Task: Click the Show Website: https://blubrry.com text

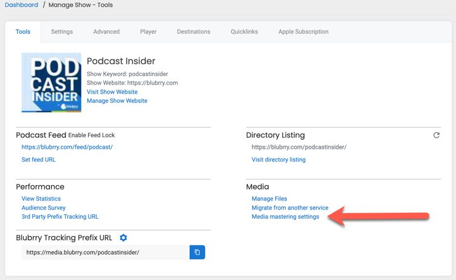Action: (x=133, y=83)
